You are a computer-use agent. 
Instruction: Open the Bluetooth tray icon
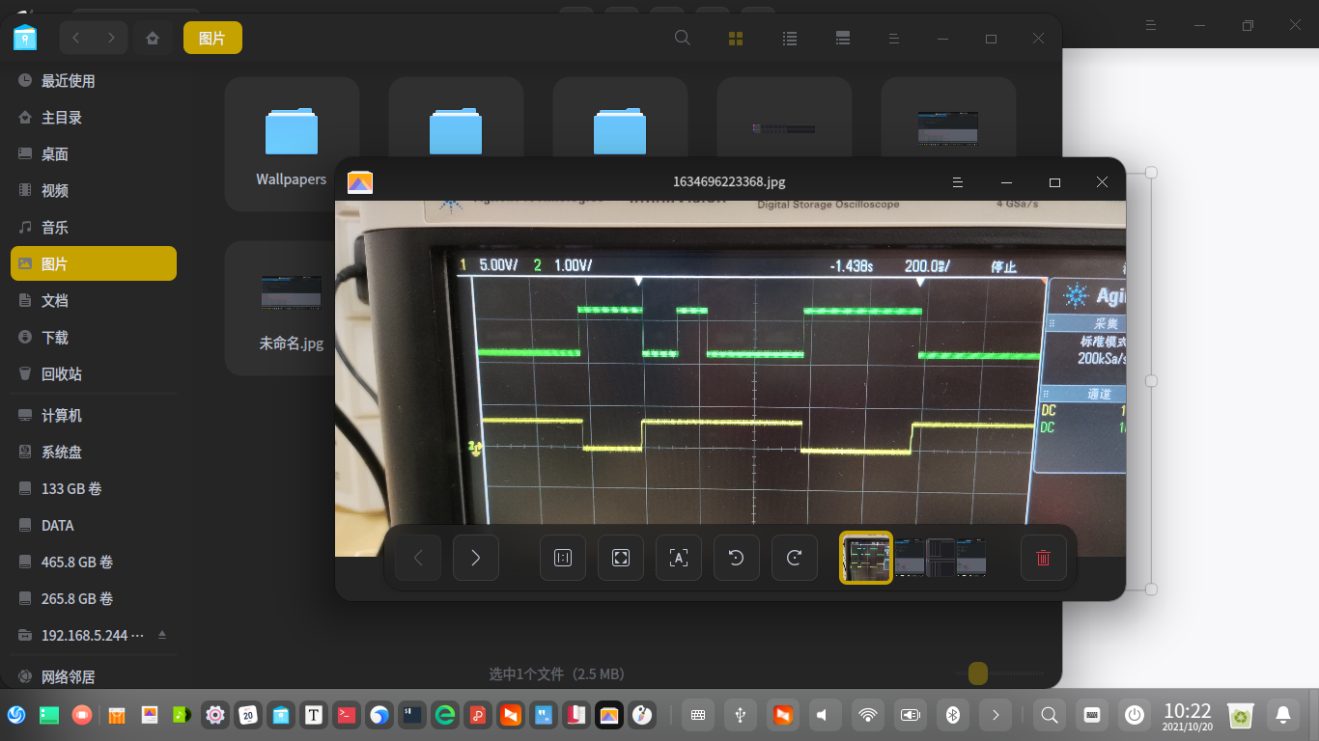tap(953, 715)
